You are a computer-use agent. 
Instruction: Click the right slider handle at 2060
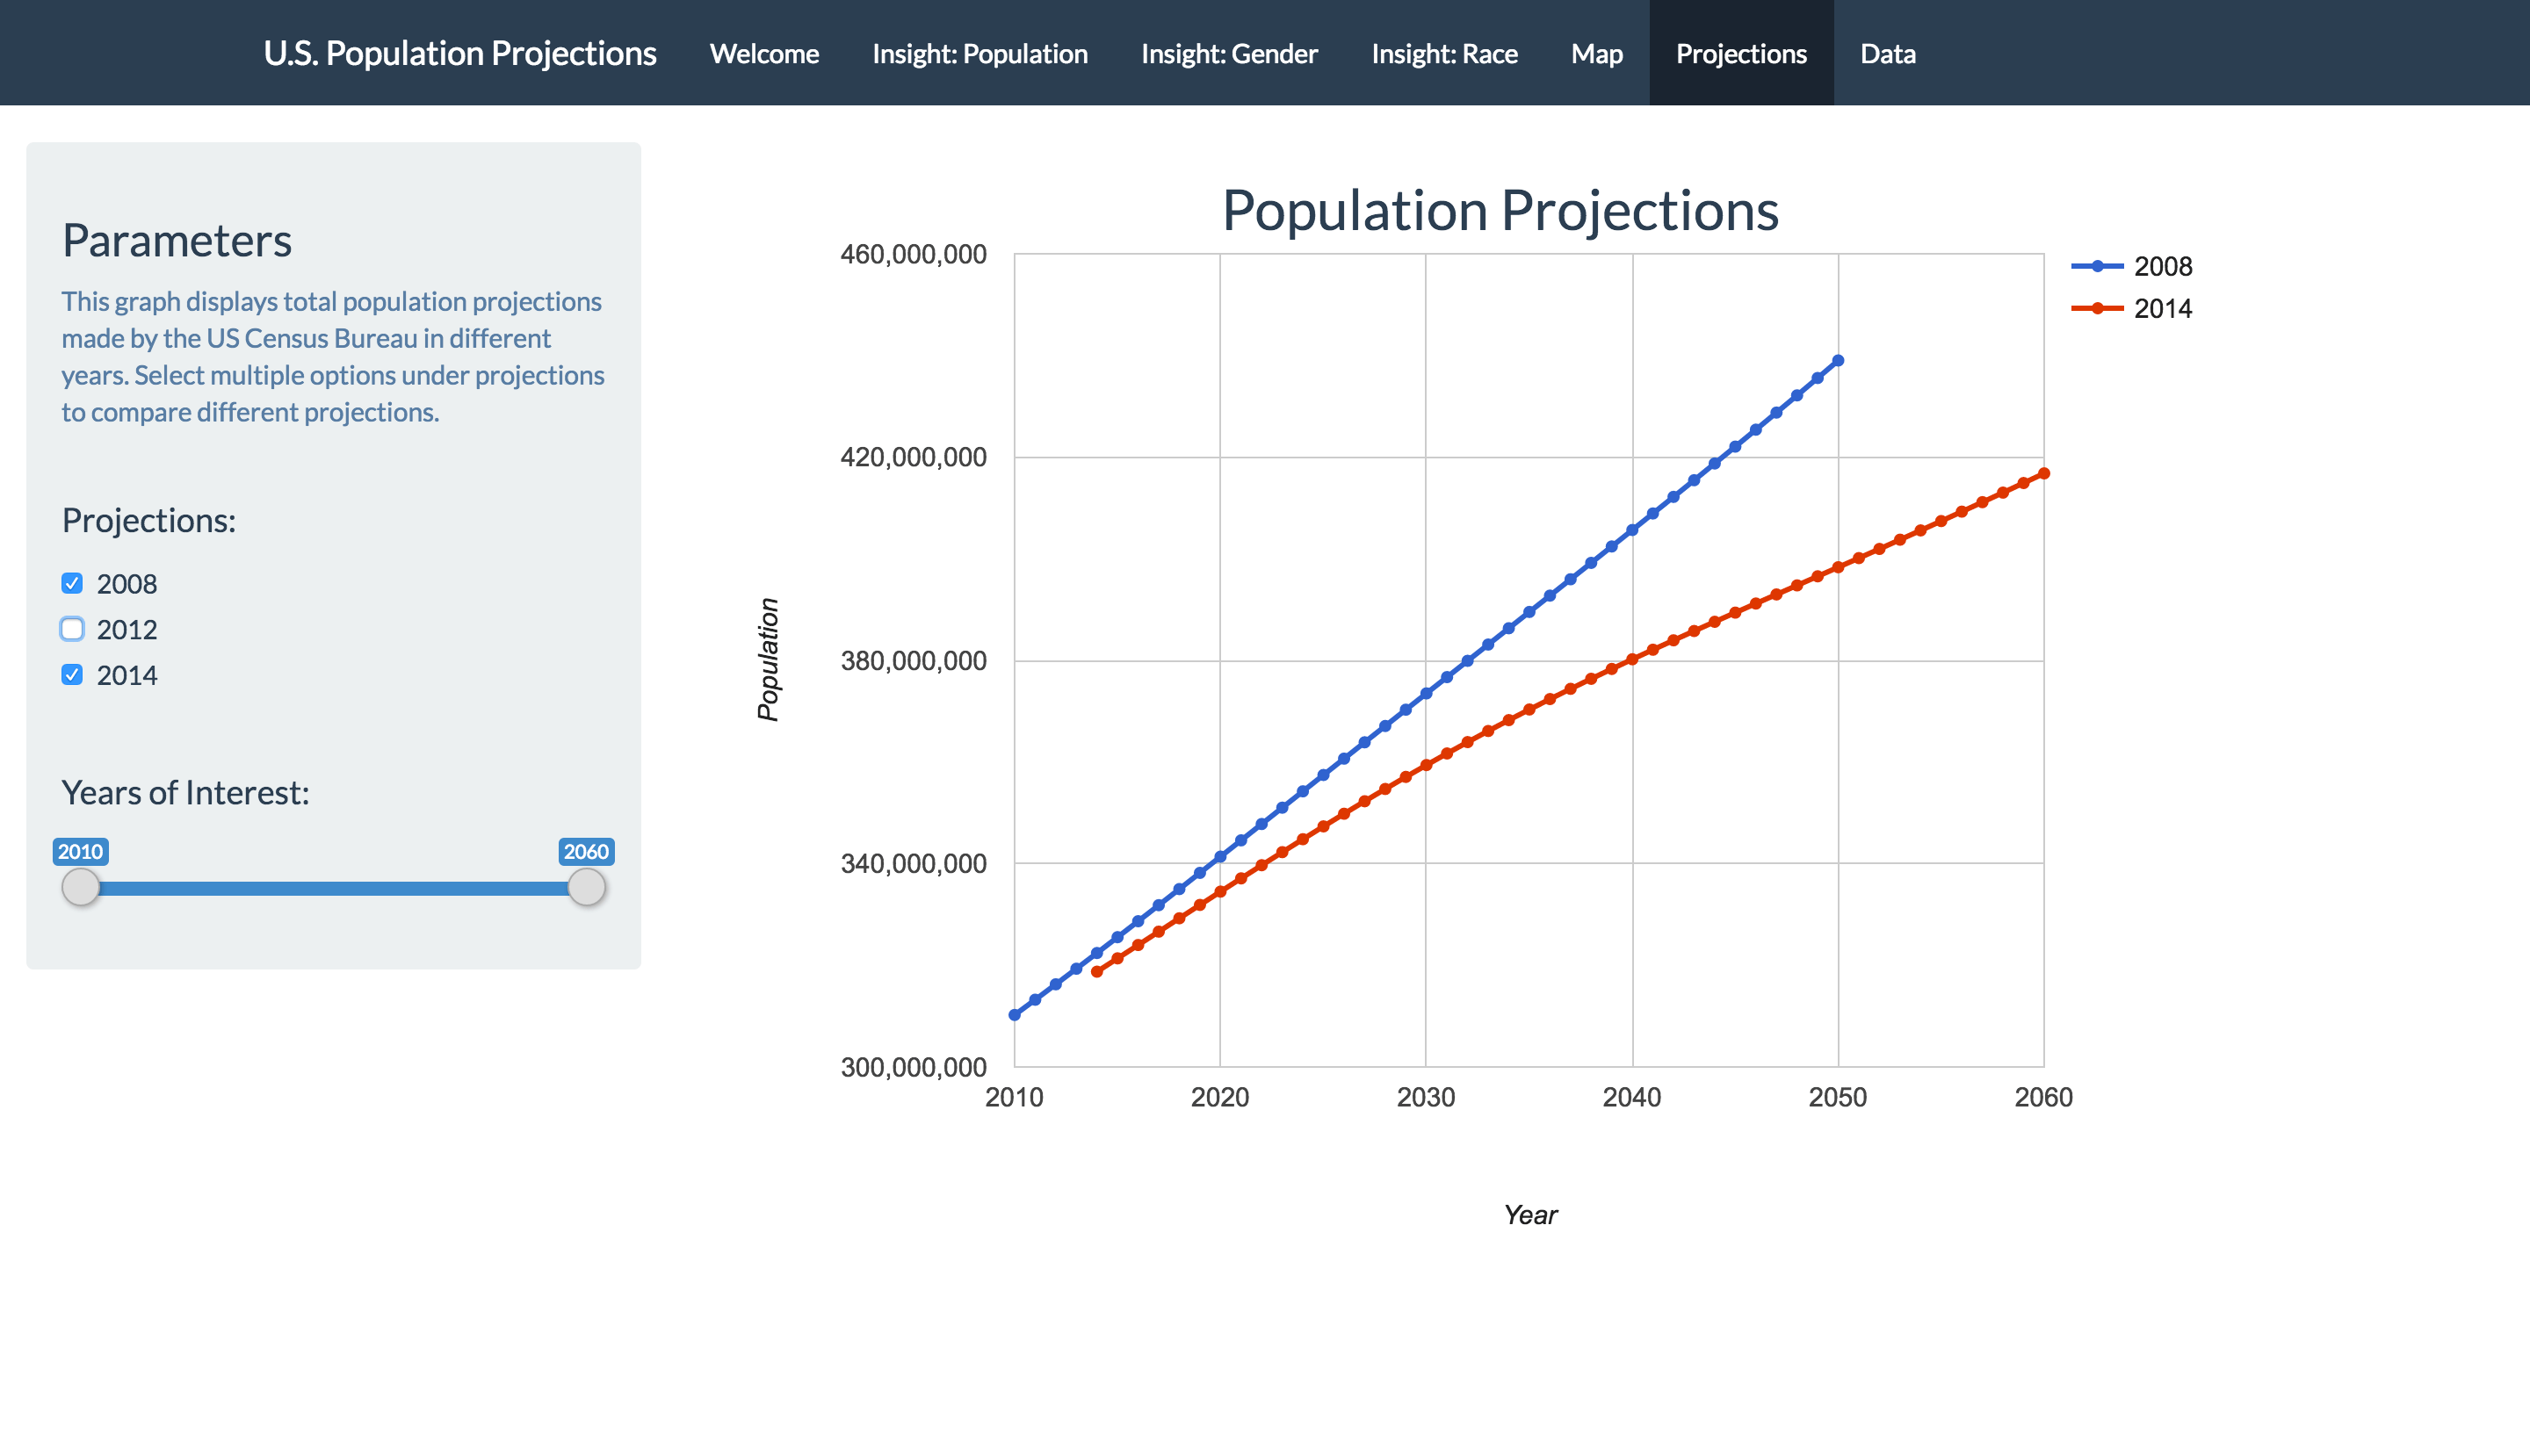pos(586,886)
